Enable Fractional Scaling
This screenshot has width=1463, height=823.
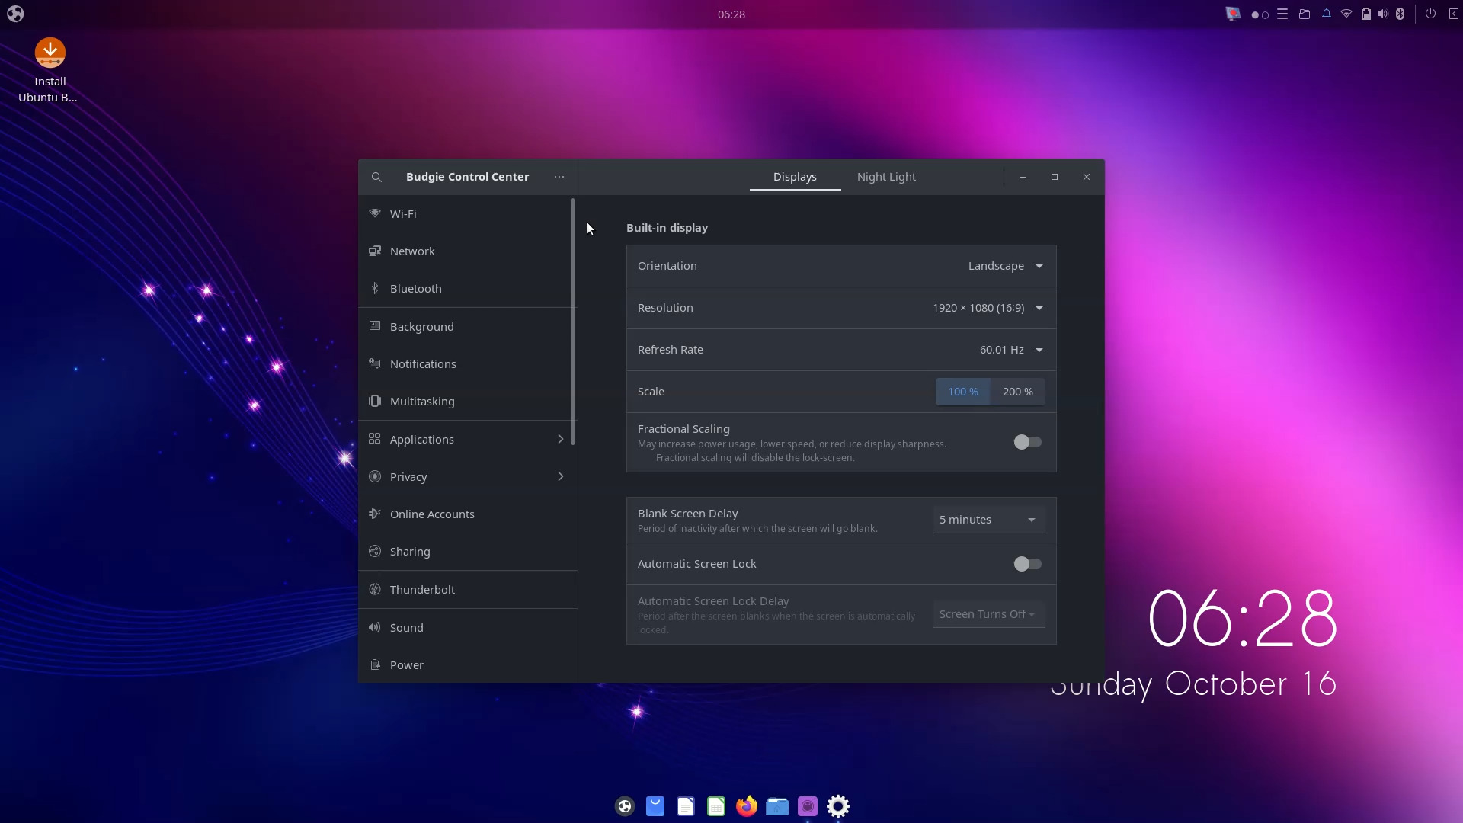point(1027,442)
